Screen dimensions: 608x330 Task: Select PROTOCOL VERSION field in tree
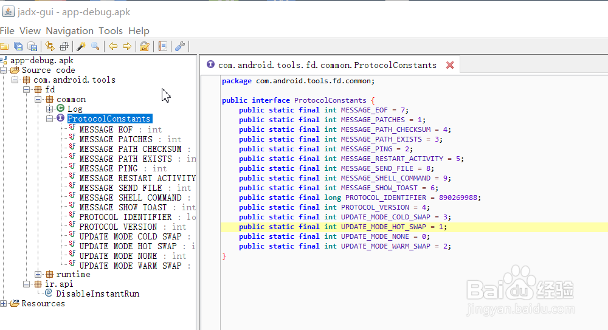point(133,227)
